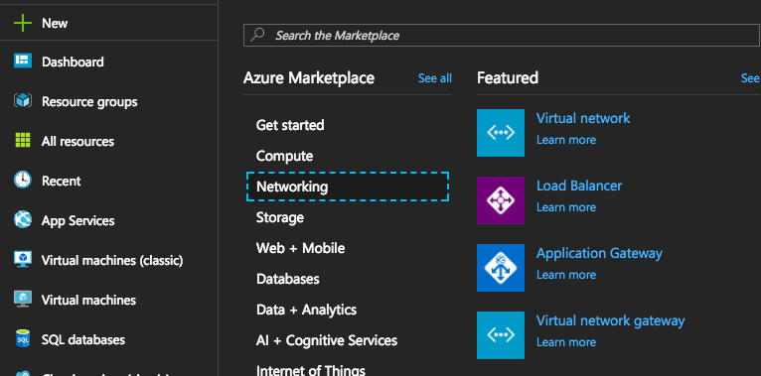Open the Virtual network title link
Screen dimensions: 761x376
click(x=583, y=118)
